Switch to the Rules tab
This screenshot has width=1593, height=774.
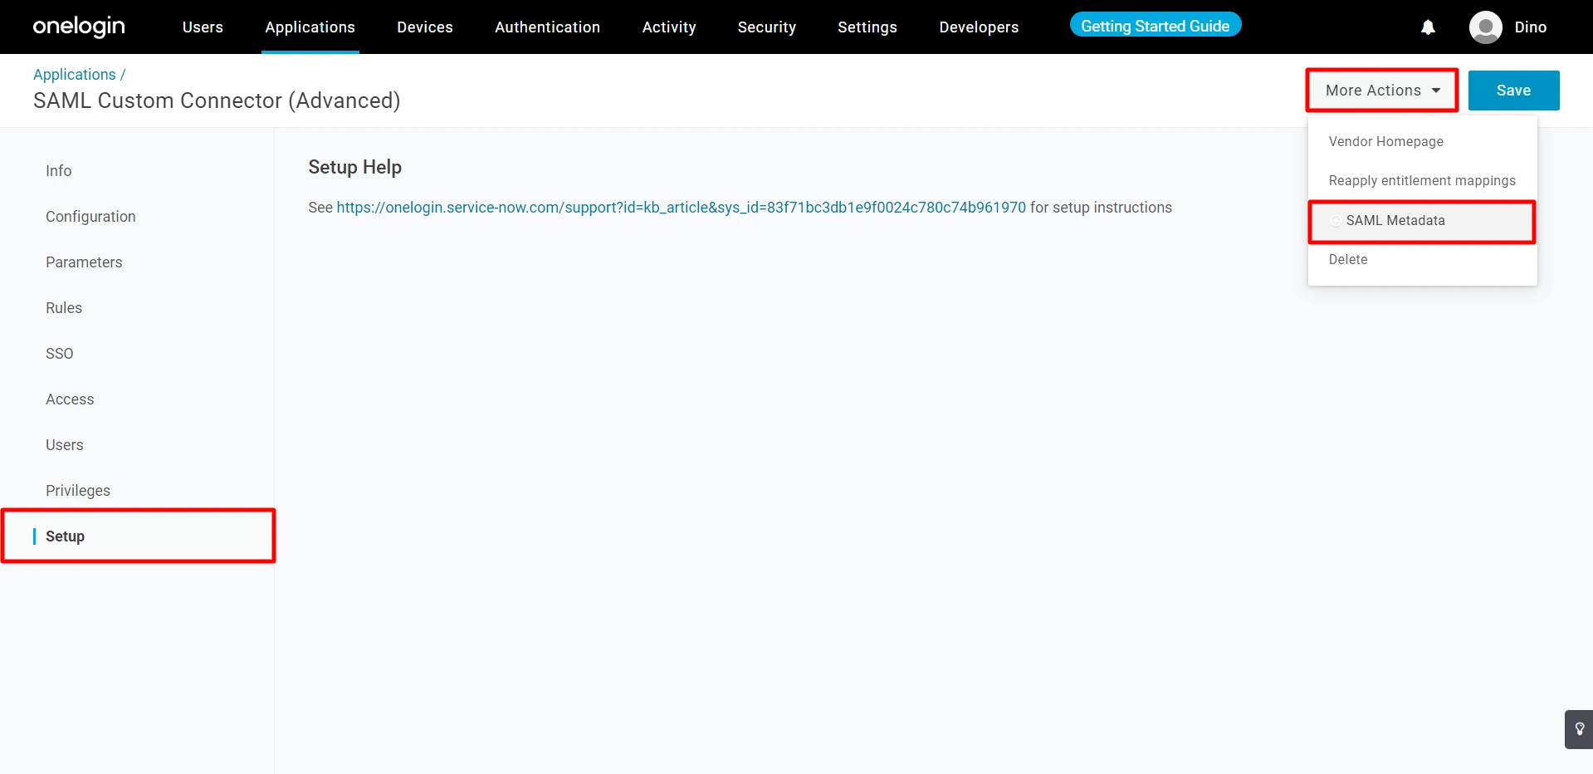tap(64, 308)
